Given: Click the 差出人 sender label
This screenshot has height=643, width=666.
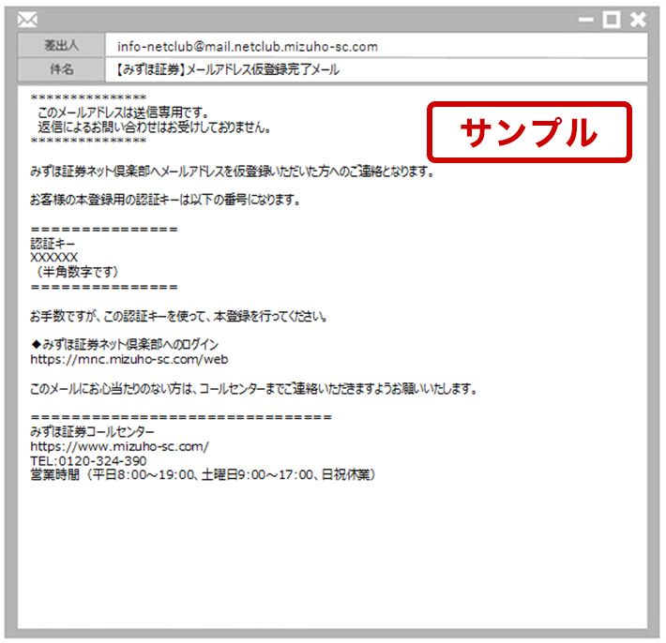Looking at the screenshot, I should [61, 45].
